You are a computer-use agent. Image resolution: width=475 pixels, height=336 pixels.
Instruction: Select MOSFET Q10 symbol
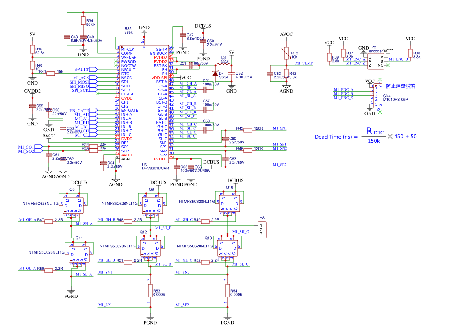pyautogui.click(x=230, y=203)
